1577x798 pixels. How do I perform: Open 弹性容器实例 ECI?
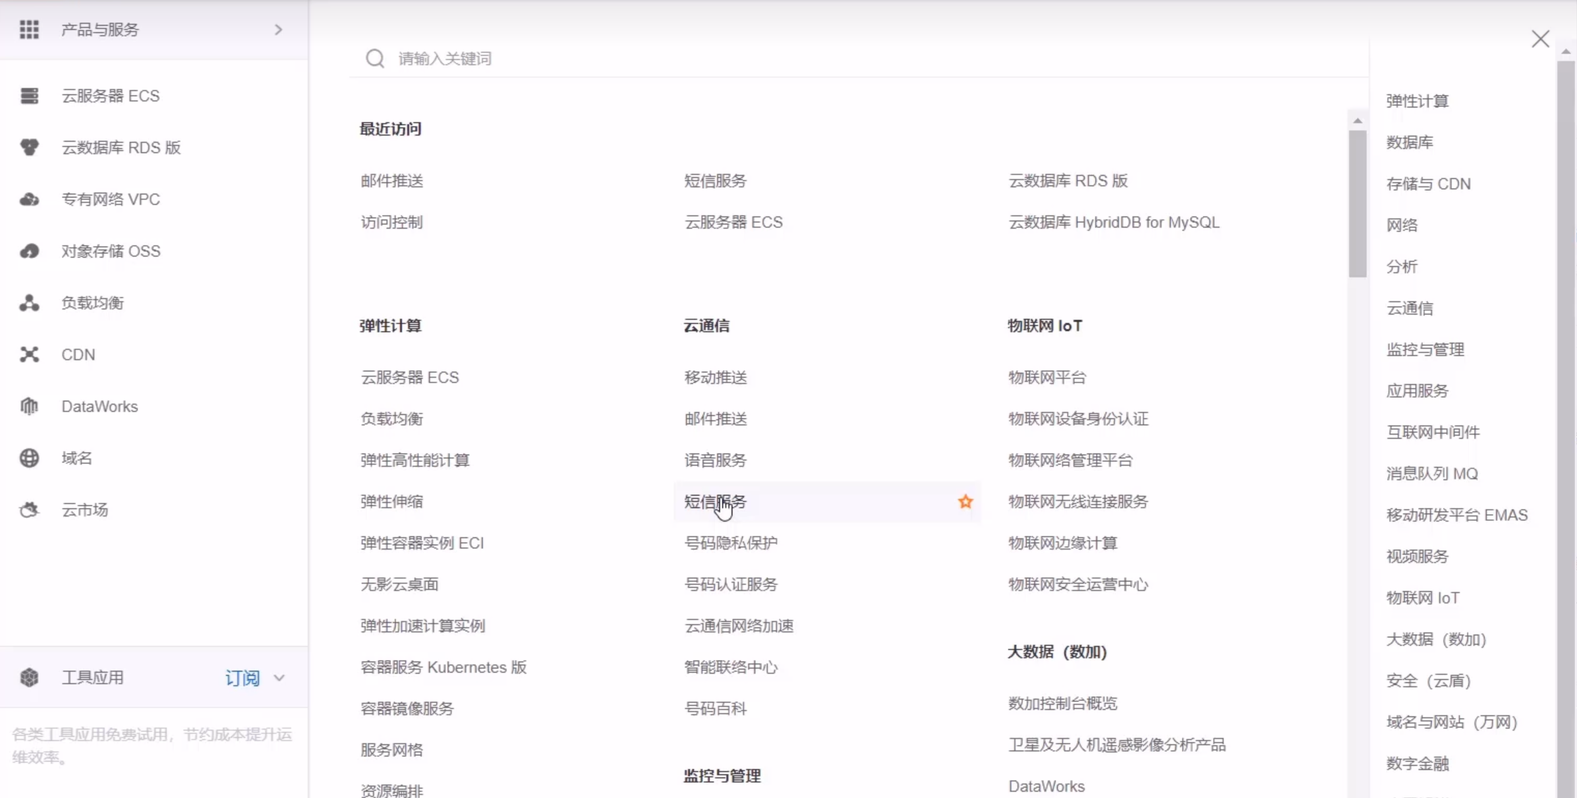[x=422, y=543]
